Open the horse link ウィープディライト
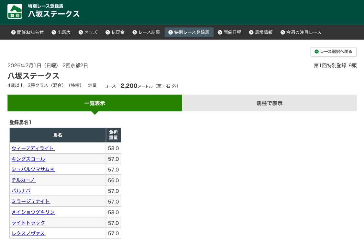Image resolution: width=364 pixels, height=242 pixels. pos(33,148)
